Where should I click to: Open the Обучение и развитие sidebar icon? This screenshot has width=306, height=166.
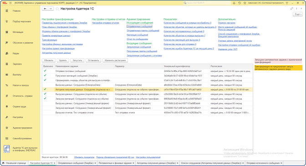(7, 43)
